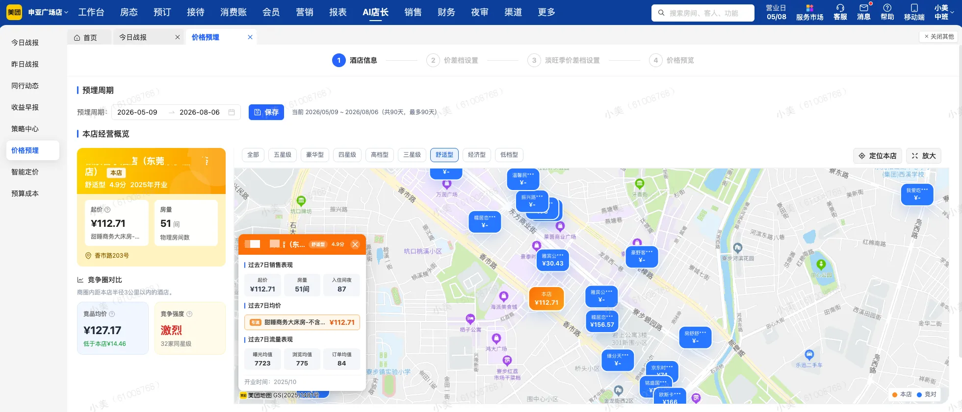Select the 高档型 filter
This screenshot has height=412, width=962.
click(x=380, y=155)
